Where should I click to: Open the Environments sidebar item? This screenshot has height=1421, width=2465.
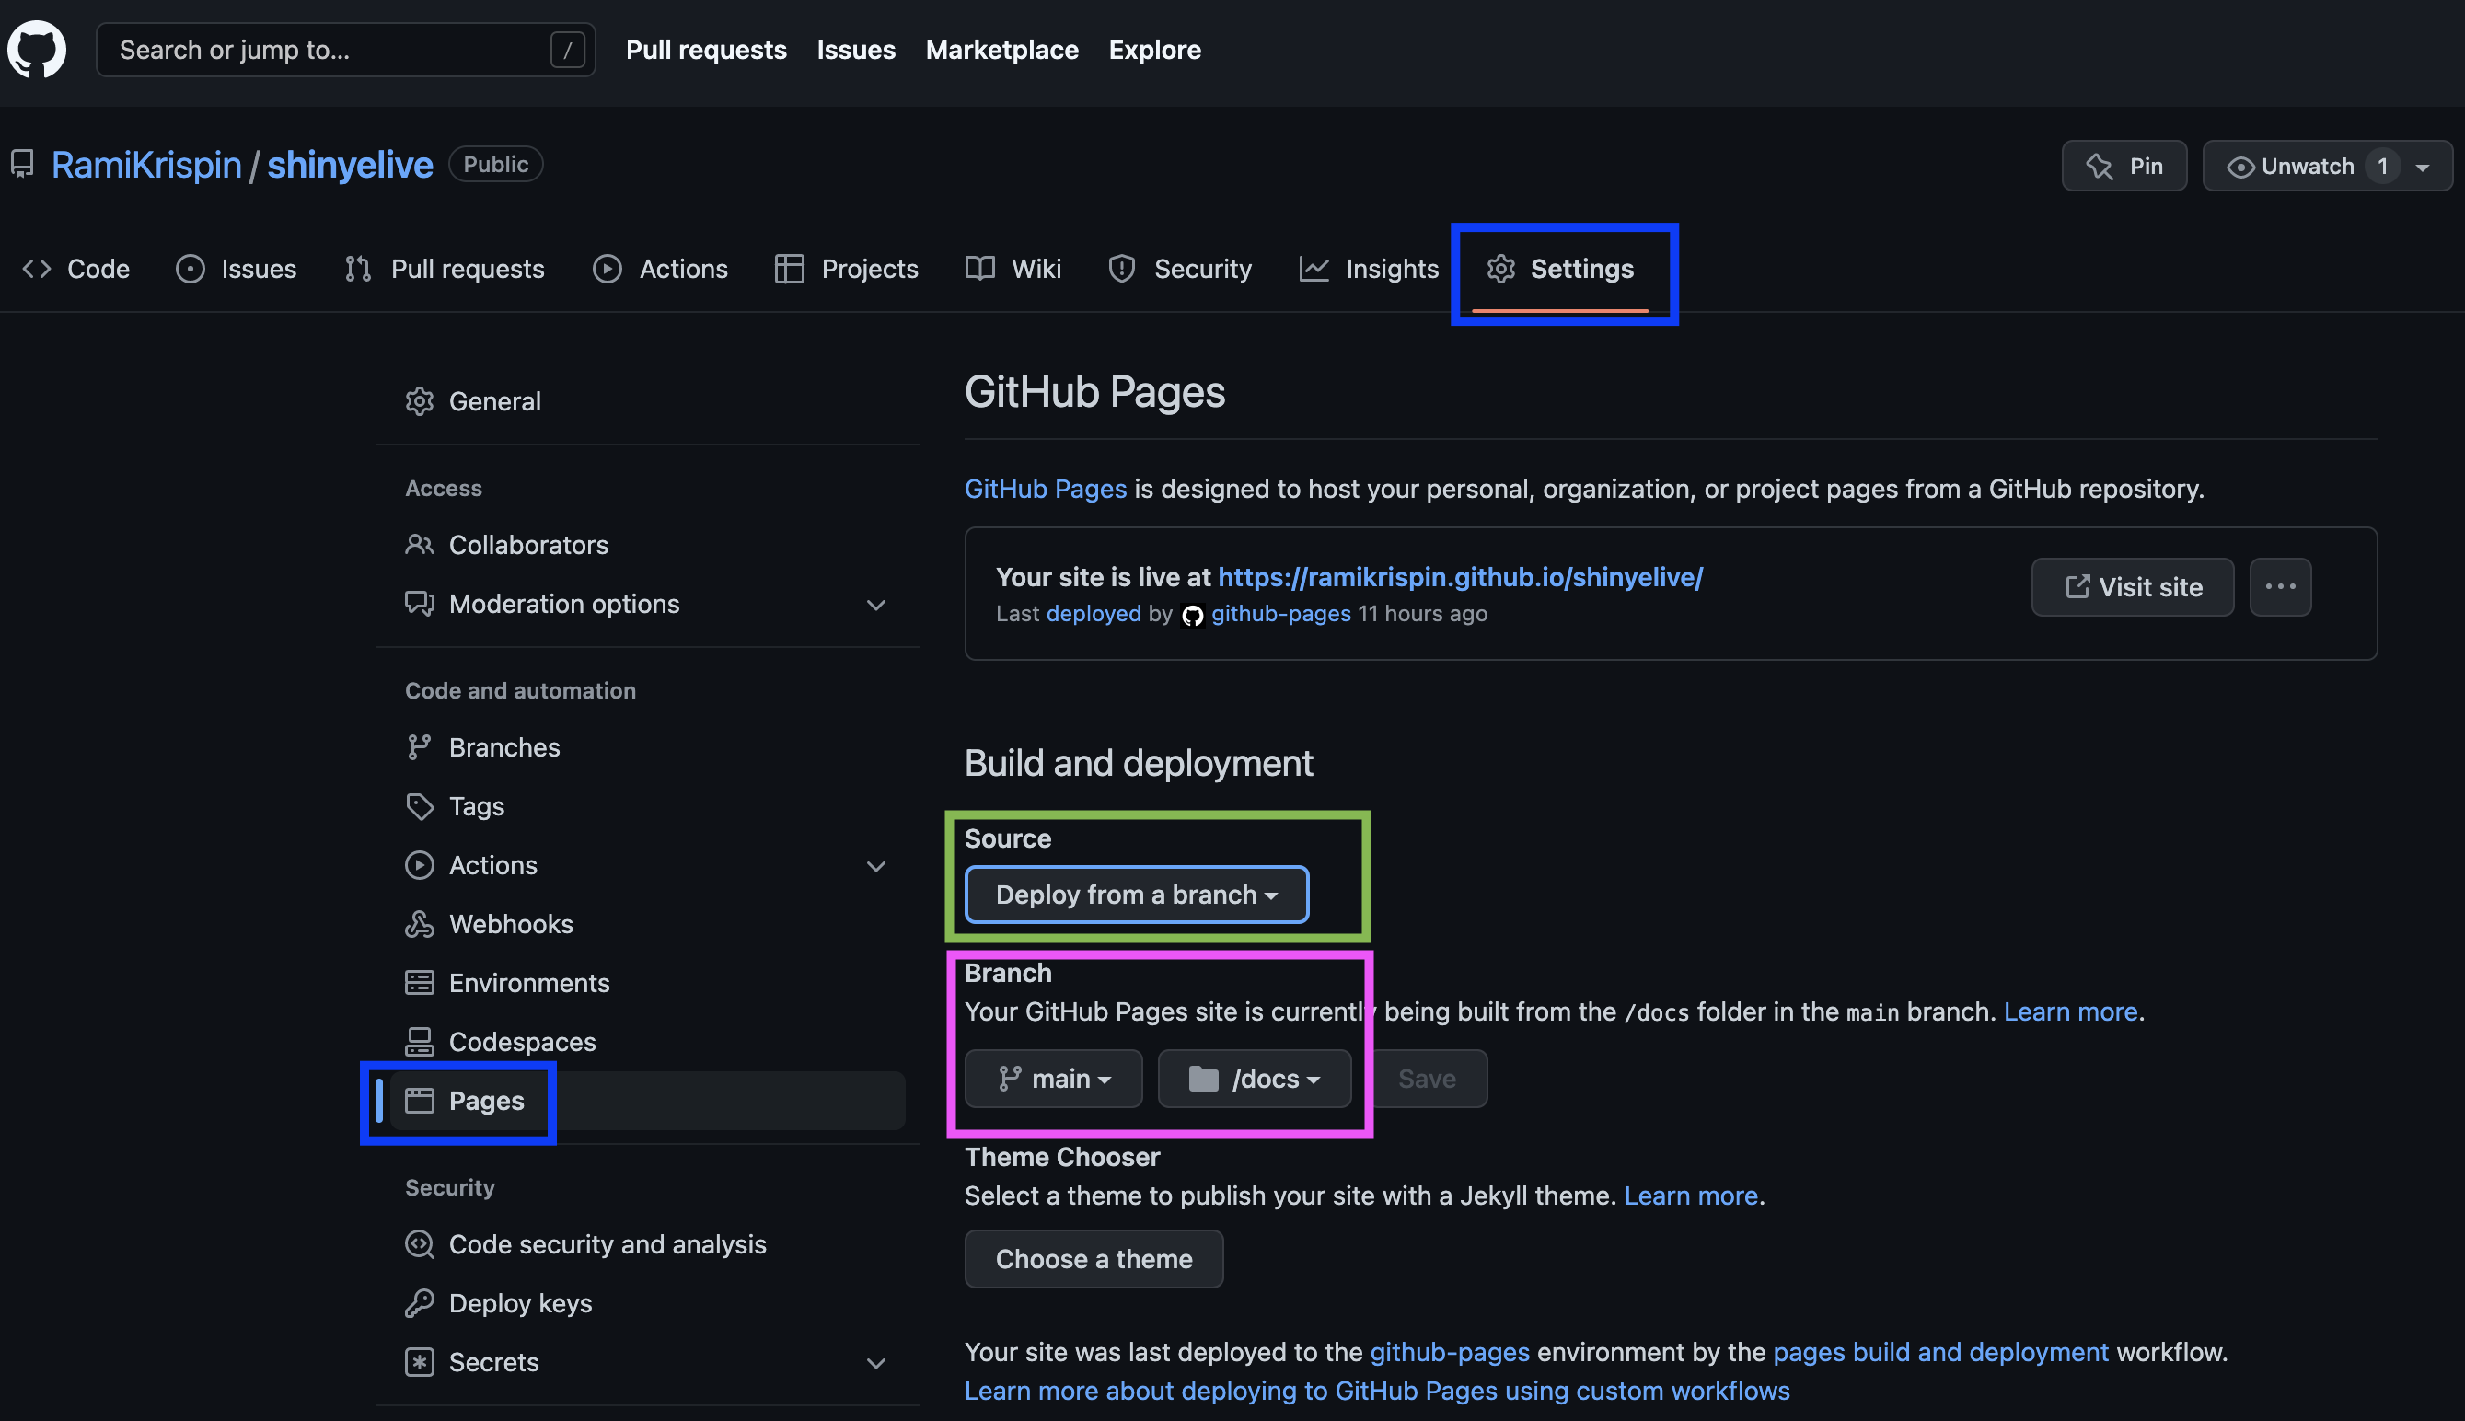point(529,983)
